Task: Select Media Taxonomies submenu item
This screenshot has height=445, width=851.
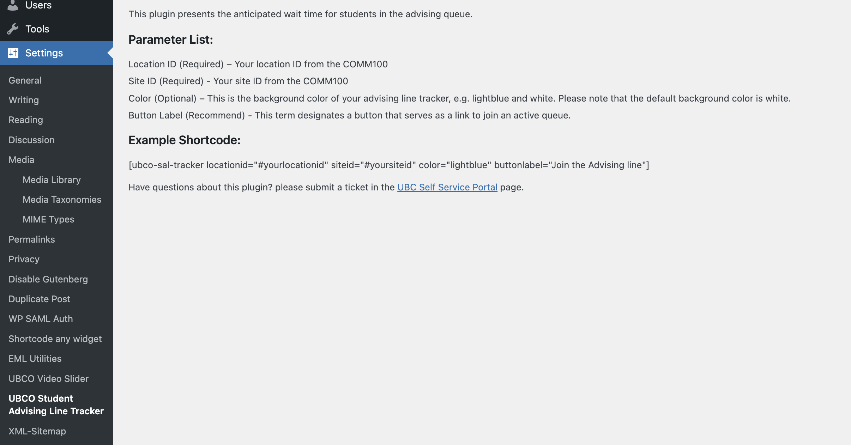Action: pos(62,200)
